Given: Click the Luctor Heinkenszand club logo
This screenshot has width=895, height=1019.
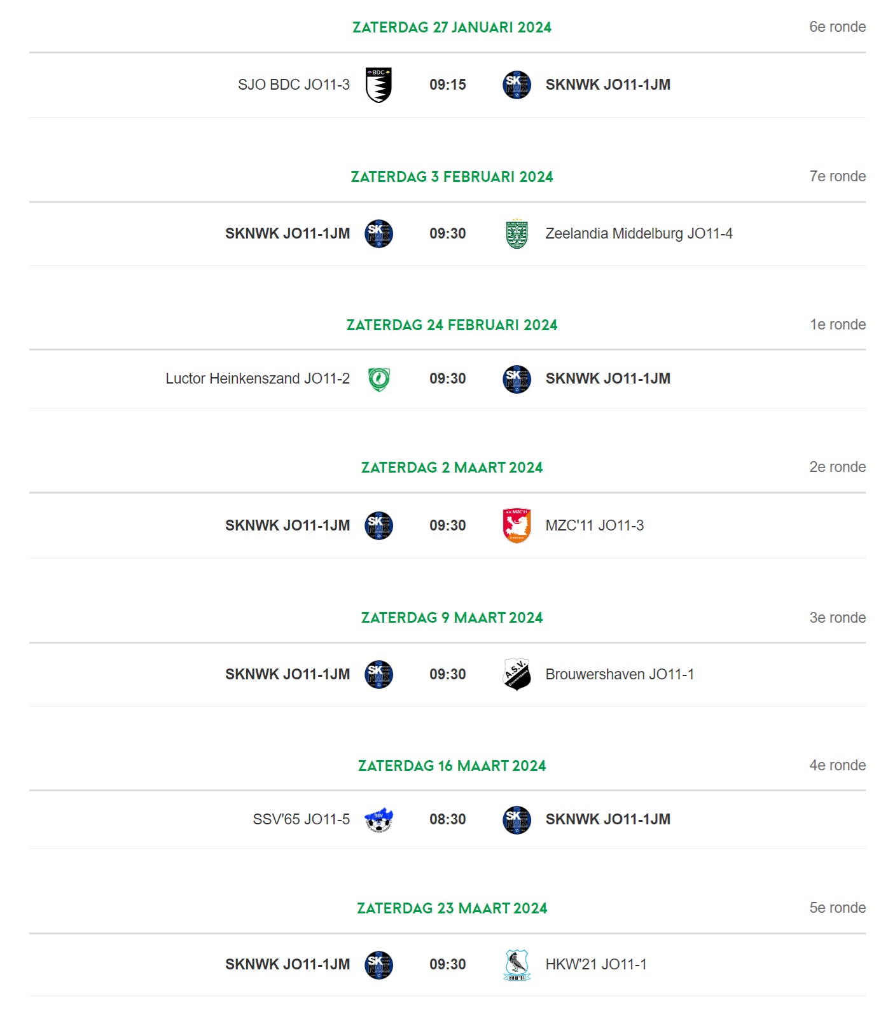Looking at the screenshot, I should coord(378,379).
